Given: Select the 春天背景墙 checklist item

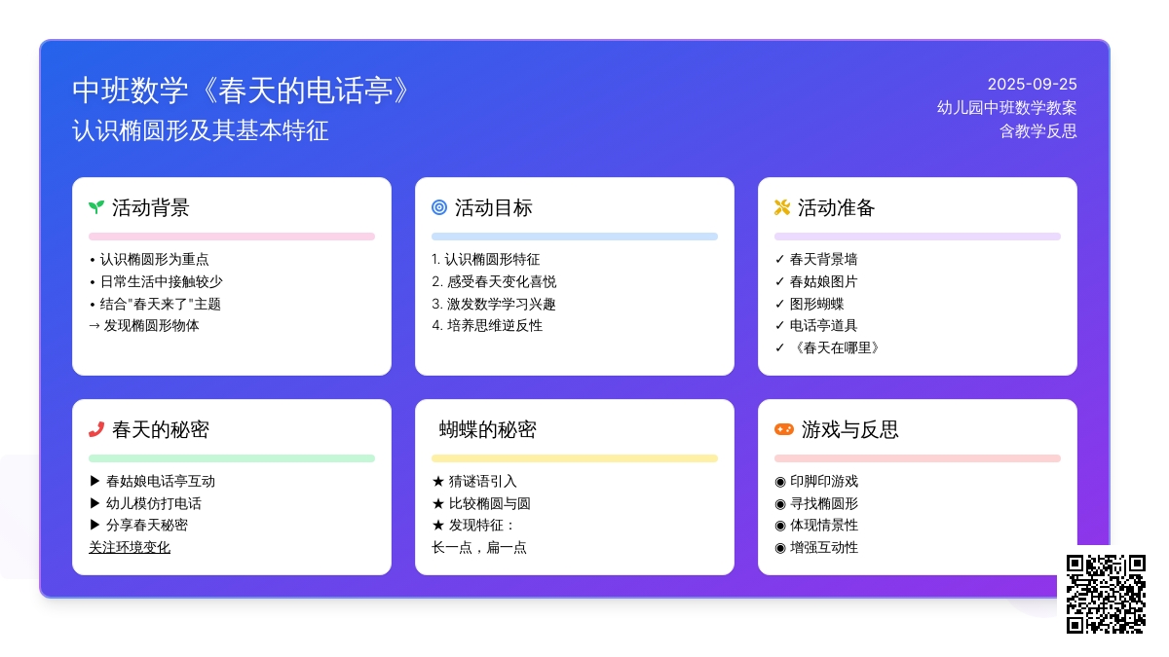Looking at the screenshot, I should 816,259.
